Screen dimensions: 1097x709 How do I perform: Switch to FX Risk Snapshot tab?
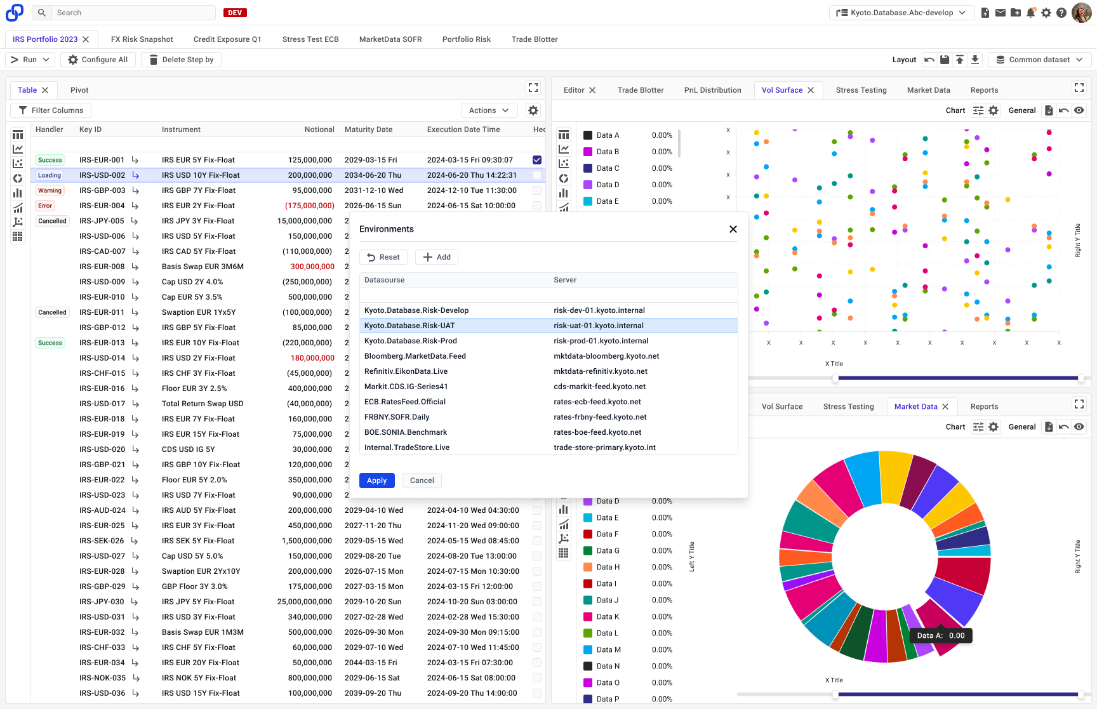tap(142, 39)
